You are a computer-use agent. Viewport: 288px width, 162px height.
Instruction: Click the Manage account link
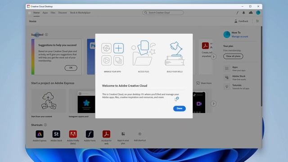tap(240, 36)
